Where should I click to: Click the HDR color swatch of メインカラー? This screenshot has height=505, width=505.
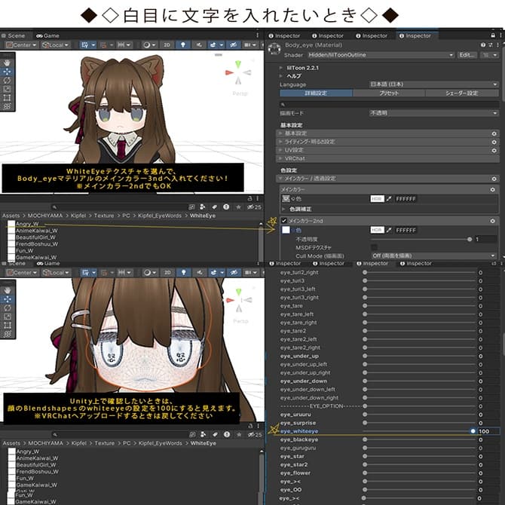pos(377,199)
